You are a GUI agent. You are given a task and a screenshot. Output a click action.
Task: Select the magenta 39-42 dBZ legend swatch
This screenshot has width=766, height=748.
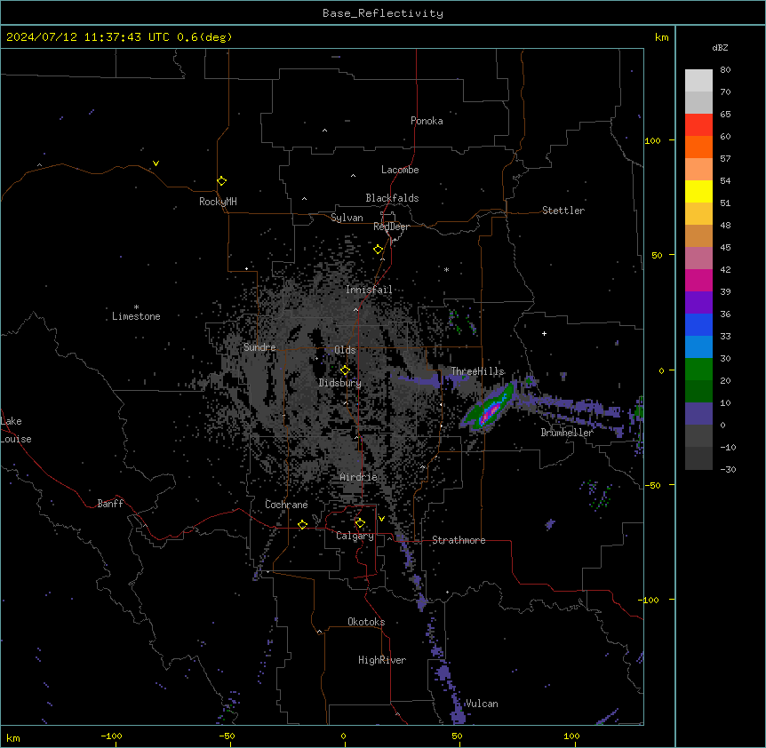(x=698, y=280)
